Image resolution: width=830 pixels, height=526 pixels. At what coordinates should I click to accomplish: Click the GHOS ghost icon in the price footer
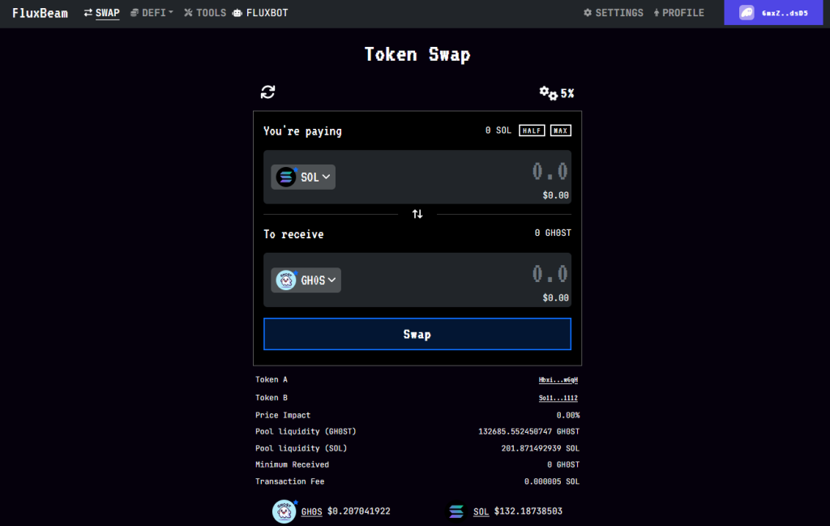(285, 511)
